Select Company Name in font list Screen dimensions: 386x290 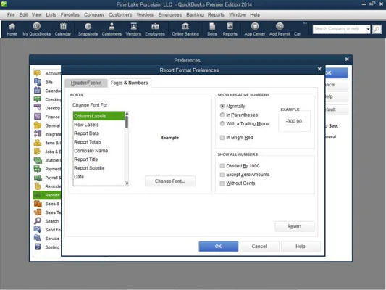coord(99,151)
